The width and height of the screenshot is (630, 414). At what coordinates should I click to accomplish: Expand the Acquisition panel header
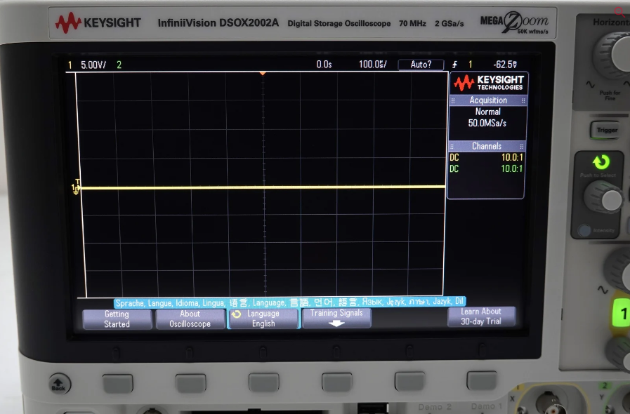(488, 100)
